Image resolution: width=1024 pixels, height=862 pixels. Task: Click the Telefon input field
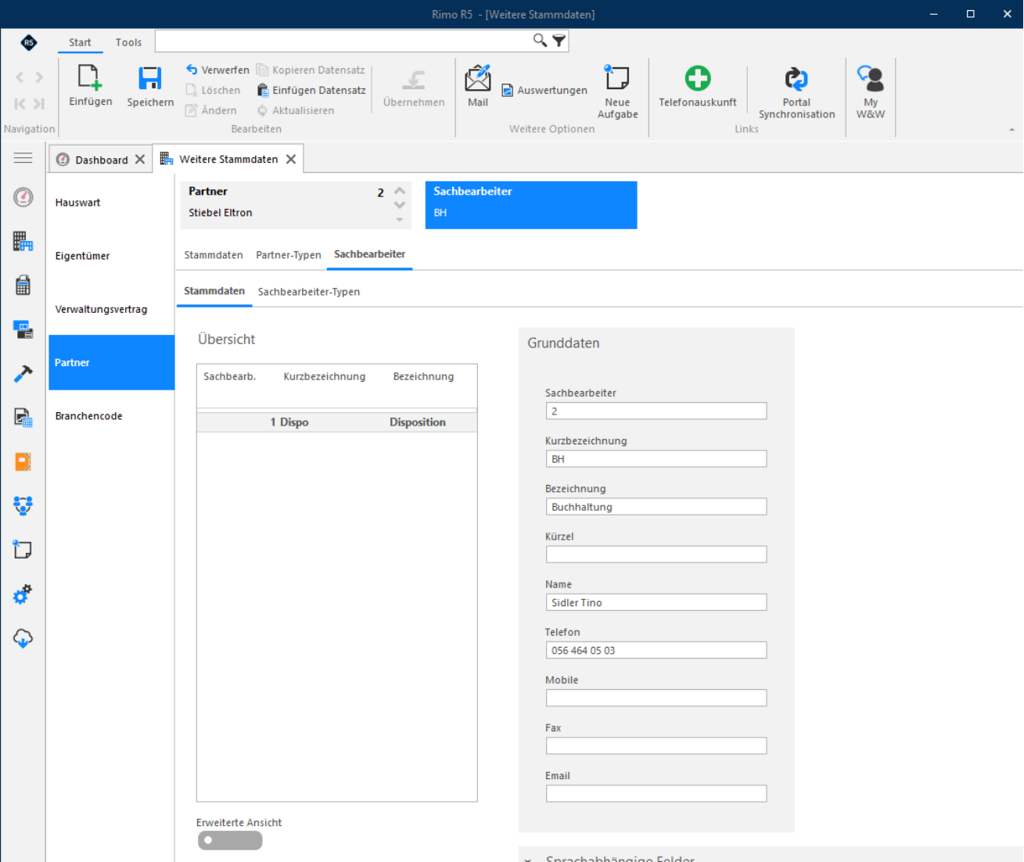click(x=656, y=650)
